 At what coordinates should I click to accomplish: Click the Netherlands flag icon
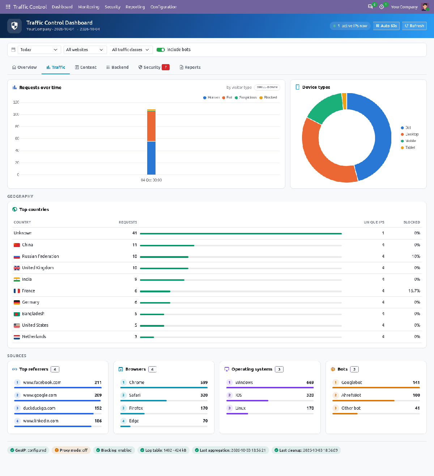[17, 337]
